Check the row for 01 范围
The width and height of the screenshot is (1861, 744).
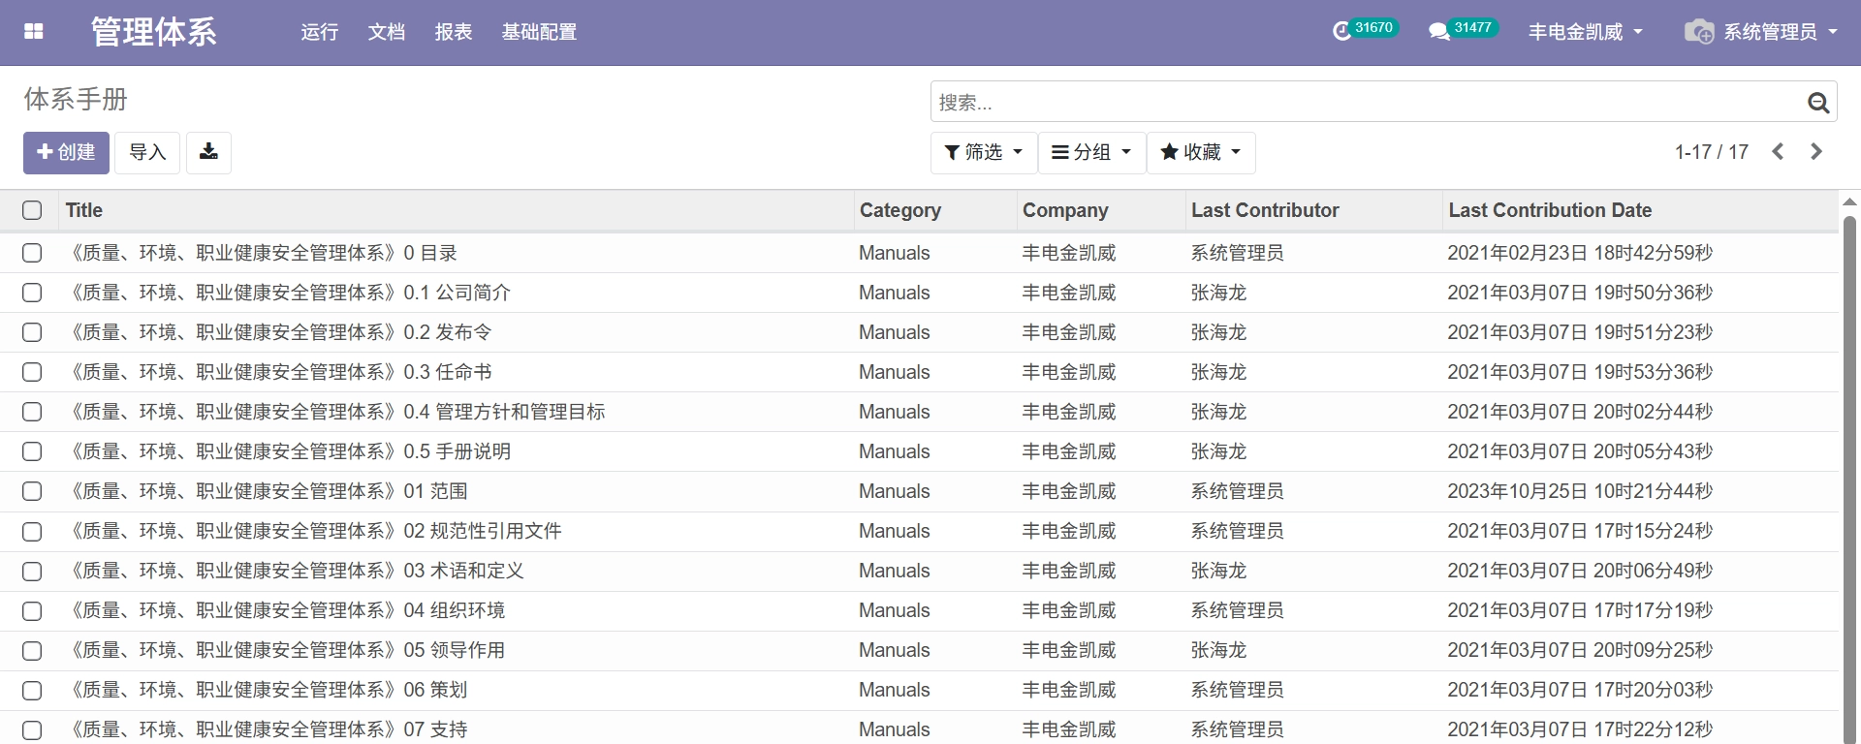tap(32, 491)
